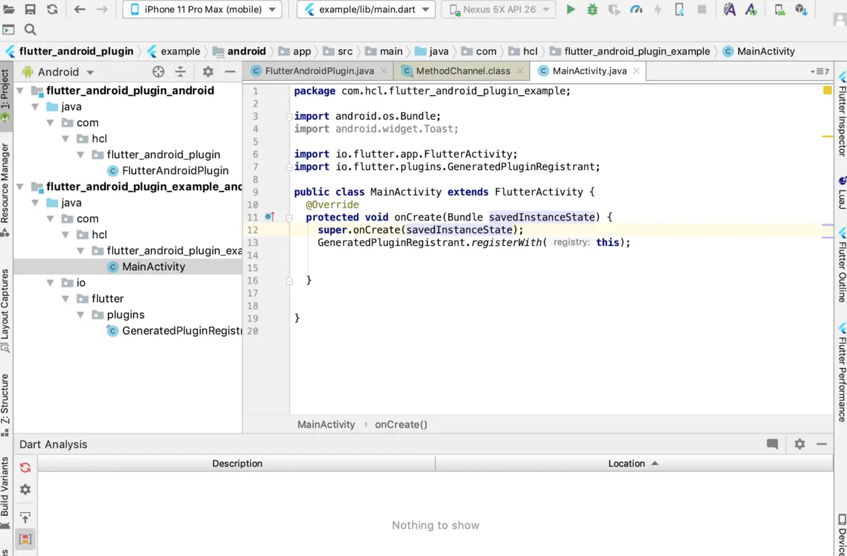Screen dimensions: 847x556
Task: Toggle the group-by-severity icon in Dart Analysis
Action: coord(25,539)
